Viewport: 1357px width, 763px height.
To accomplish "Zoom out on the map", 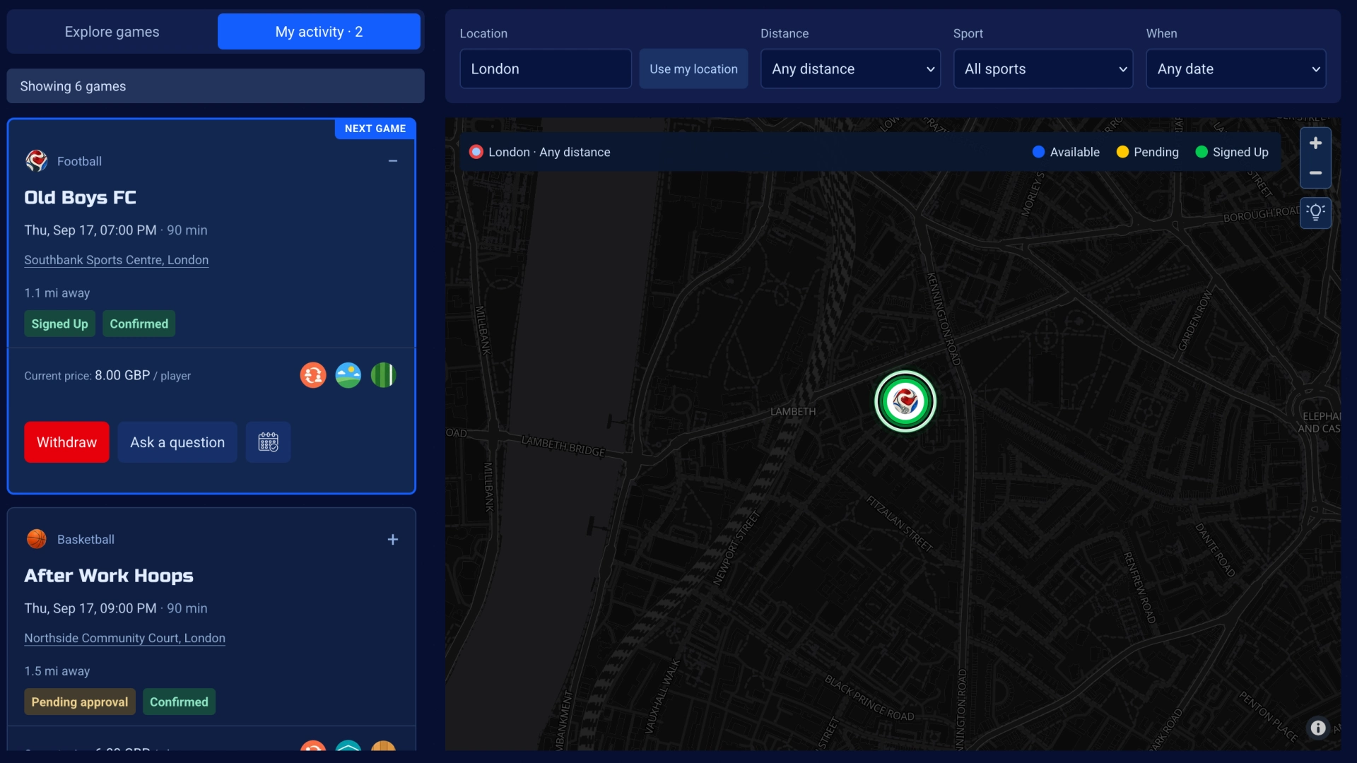I will click(1315, 173).
